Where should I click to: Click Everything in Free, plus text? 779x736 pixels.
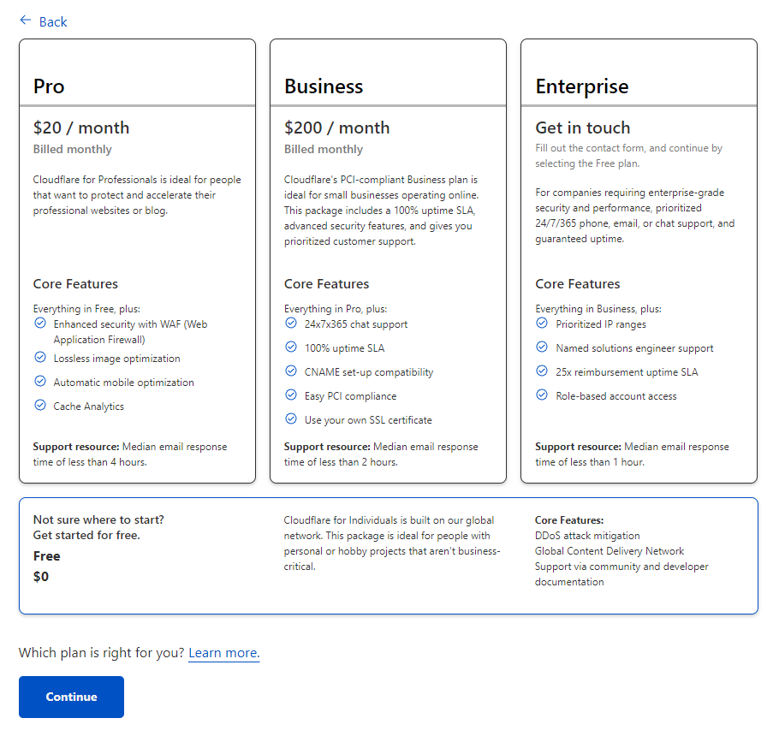pos(86,308)
